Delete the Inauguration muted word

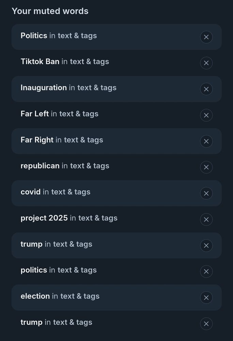pos(206,89)
